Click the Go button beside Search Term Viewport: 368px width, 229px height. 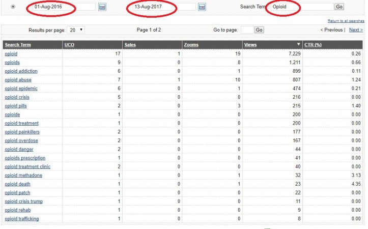pyautogui.click(x=339, y=7)
